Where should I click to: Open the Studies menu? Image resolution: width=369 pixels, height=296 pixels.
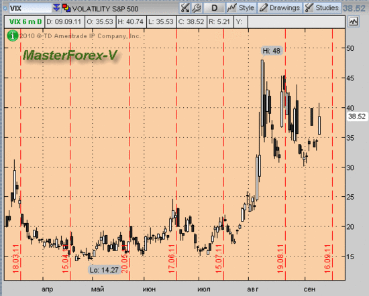tap(322, 8)
